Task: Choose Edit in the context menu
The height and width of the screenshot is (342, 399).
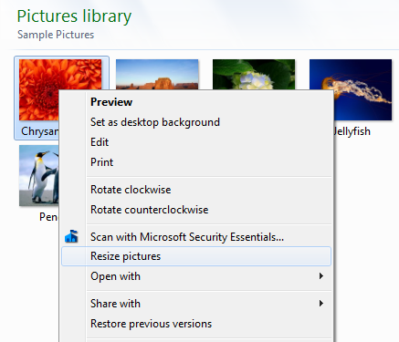Action: 100,142
